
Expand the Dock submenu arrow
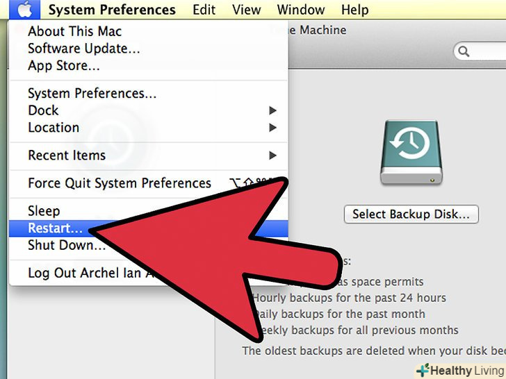(x=272, y=110)
